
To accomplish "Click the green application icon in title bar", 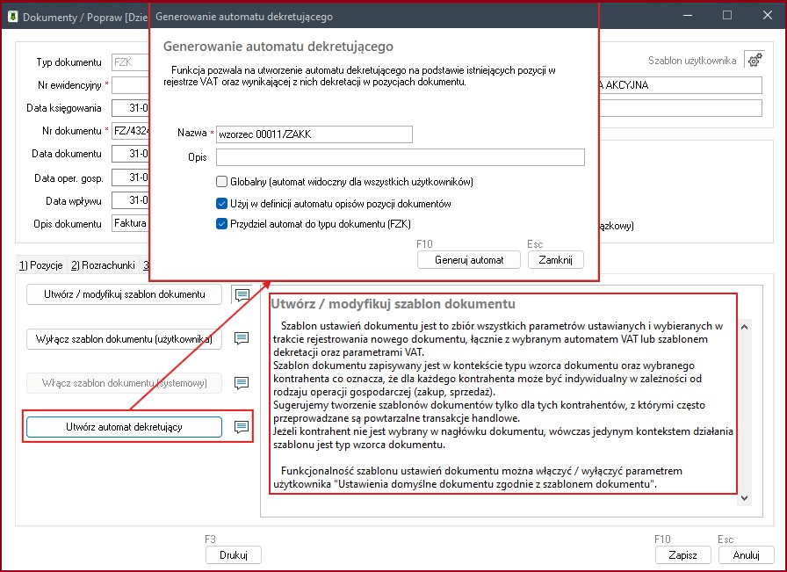I will tap(11, 16).
